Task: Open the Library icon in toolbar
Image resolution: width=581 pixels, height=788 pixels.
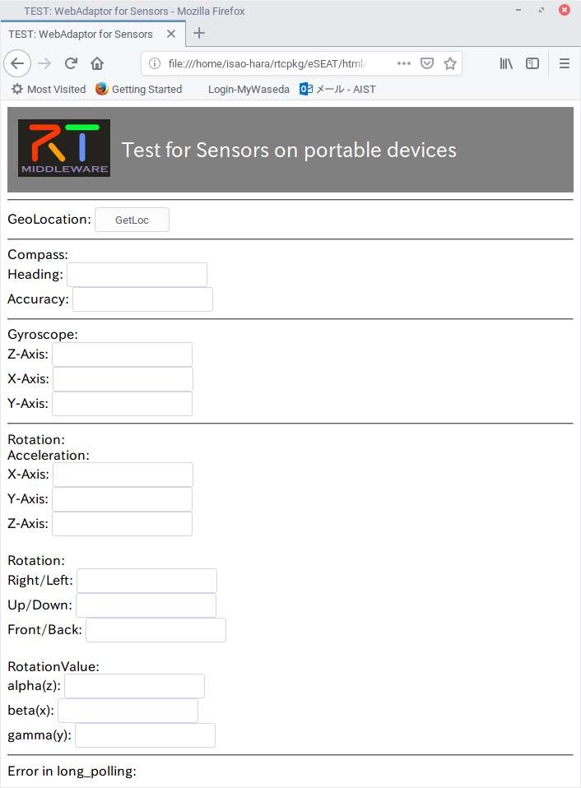Action: (506, 63)
